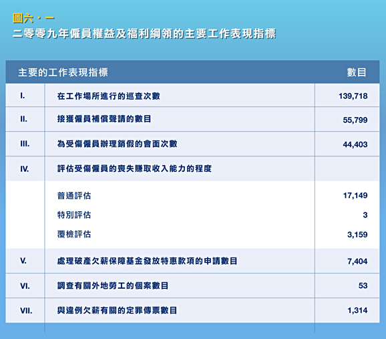Select row numeral VII.
The height and width of the screenshot is (339, 386).
pyautogui.click(x=26, y=311)
